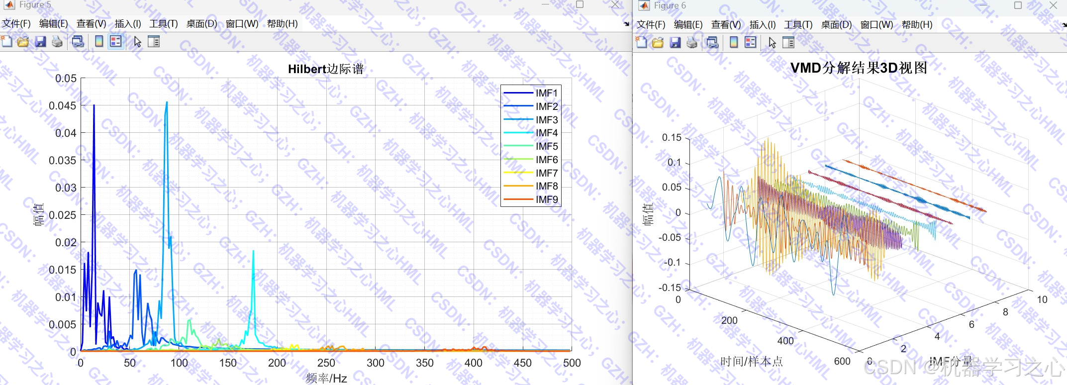
Task: Click MATLAB logo icon in Figure 6 title bar
Action: click(x=644, y=5)
